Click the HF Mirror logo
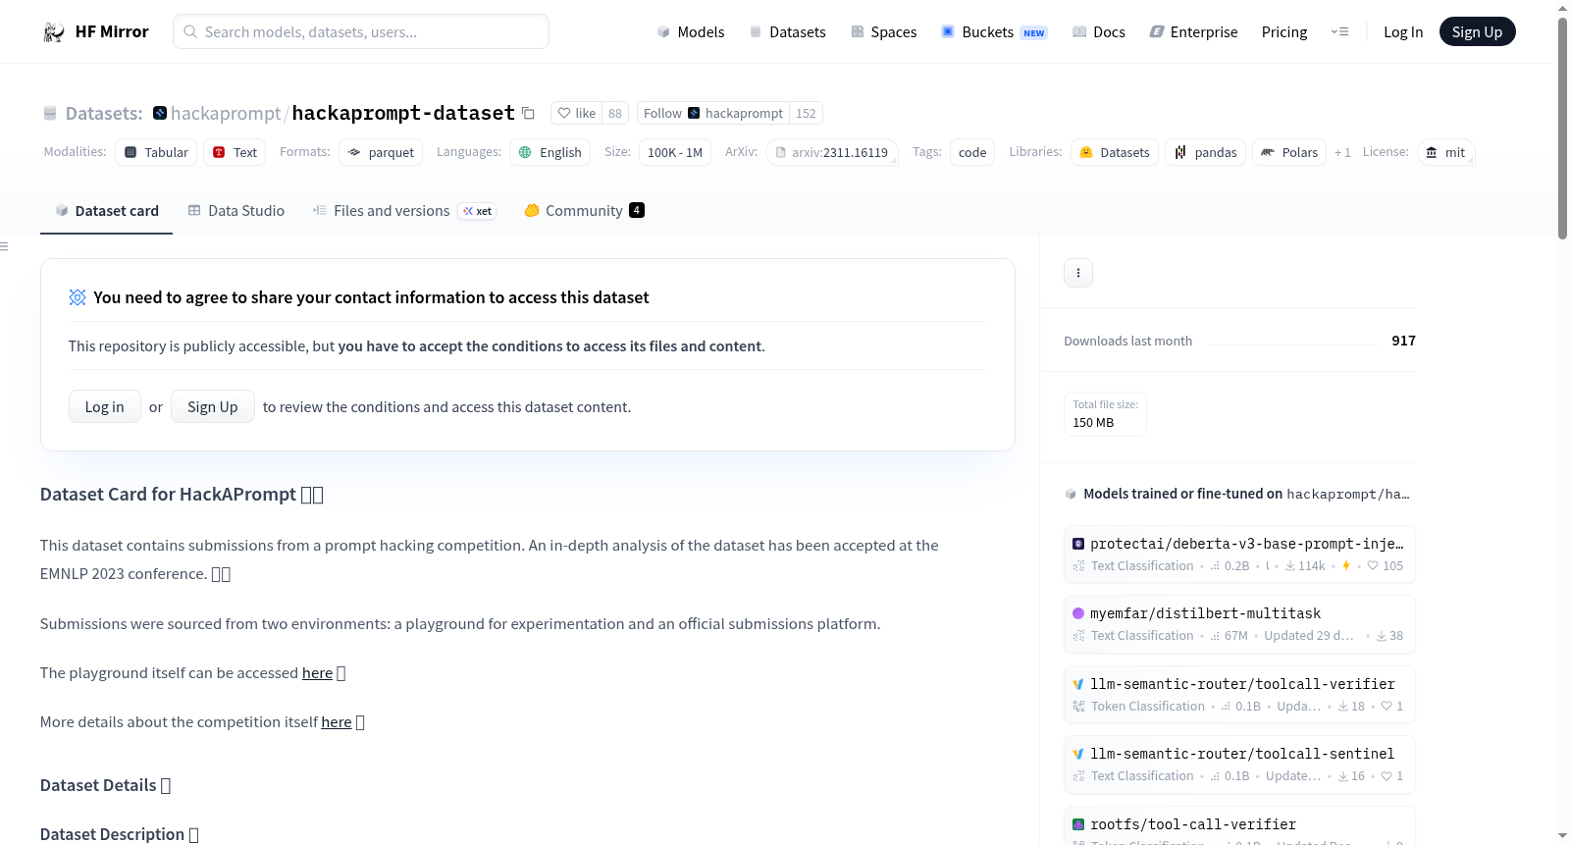Screen dimensions: 1570x845 [x=95, y=31]
